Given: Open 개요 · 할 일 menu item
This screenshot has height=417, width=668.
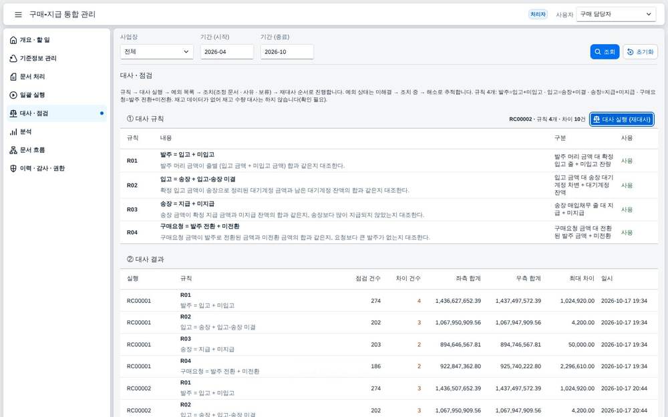Looking at the screenshot, I should 57,40.
